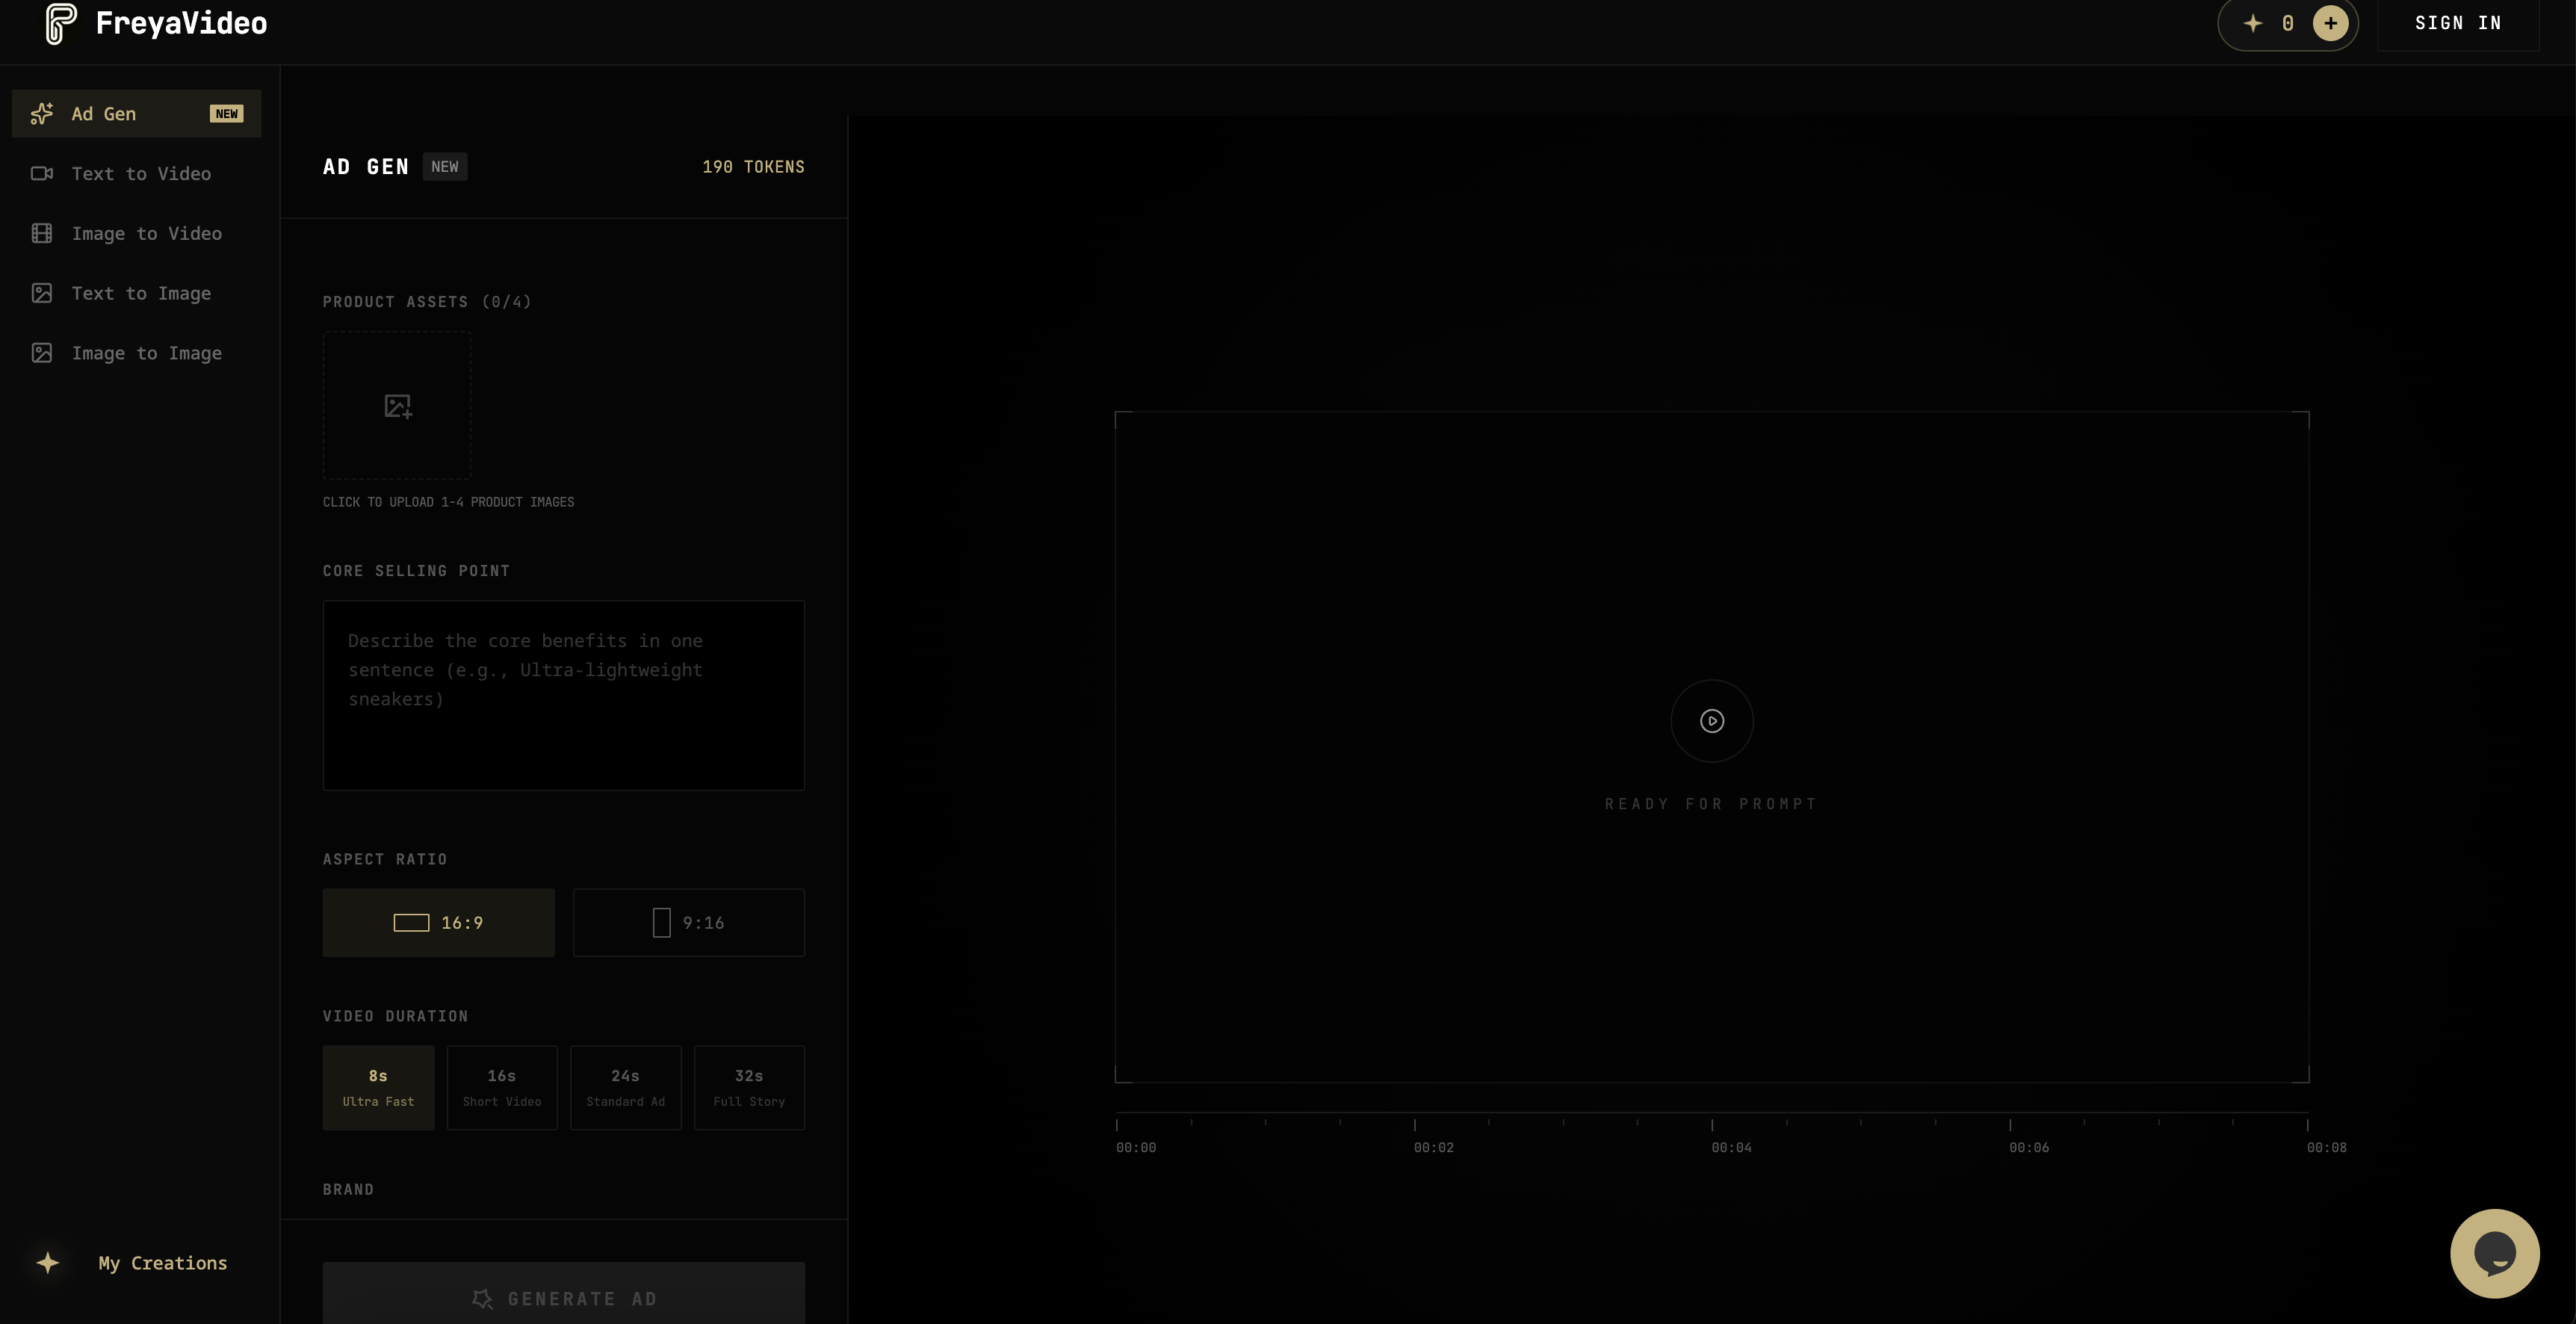2576x1324 pixels.
Task: Select the 24s Standard Ad duration
Action: click(625, 1087)
